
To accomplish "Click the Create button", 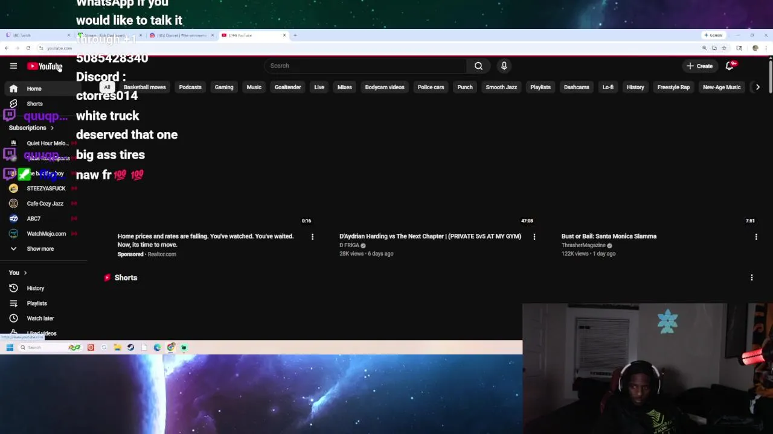I will click(x=700, y=66).
